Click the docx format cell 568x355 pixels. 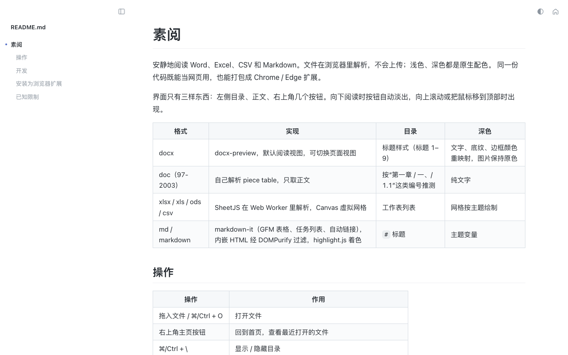[181, 153]
